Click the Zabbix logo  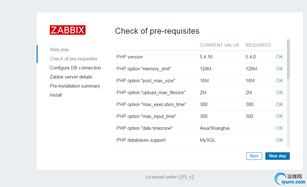tap(68, 30)
